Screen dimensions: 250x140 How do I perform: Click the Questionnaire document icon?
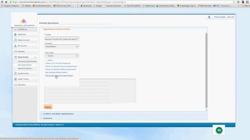pyautogui.click(x=16, y=73)
